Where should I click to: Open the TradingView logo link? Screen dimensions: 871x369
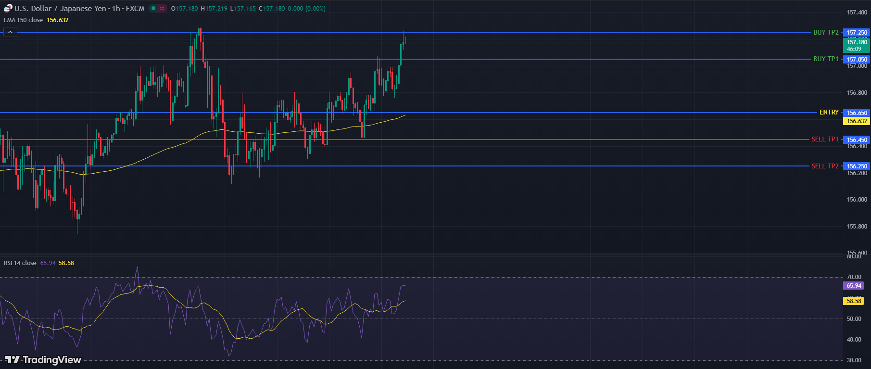(x=43, y=360)
